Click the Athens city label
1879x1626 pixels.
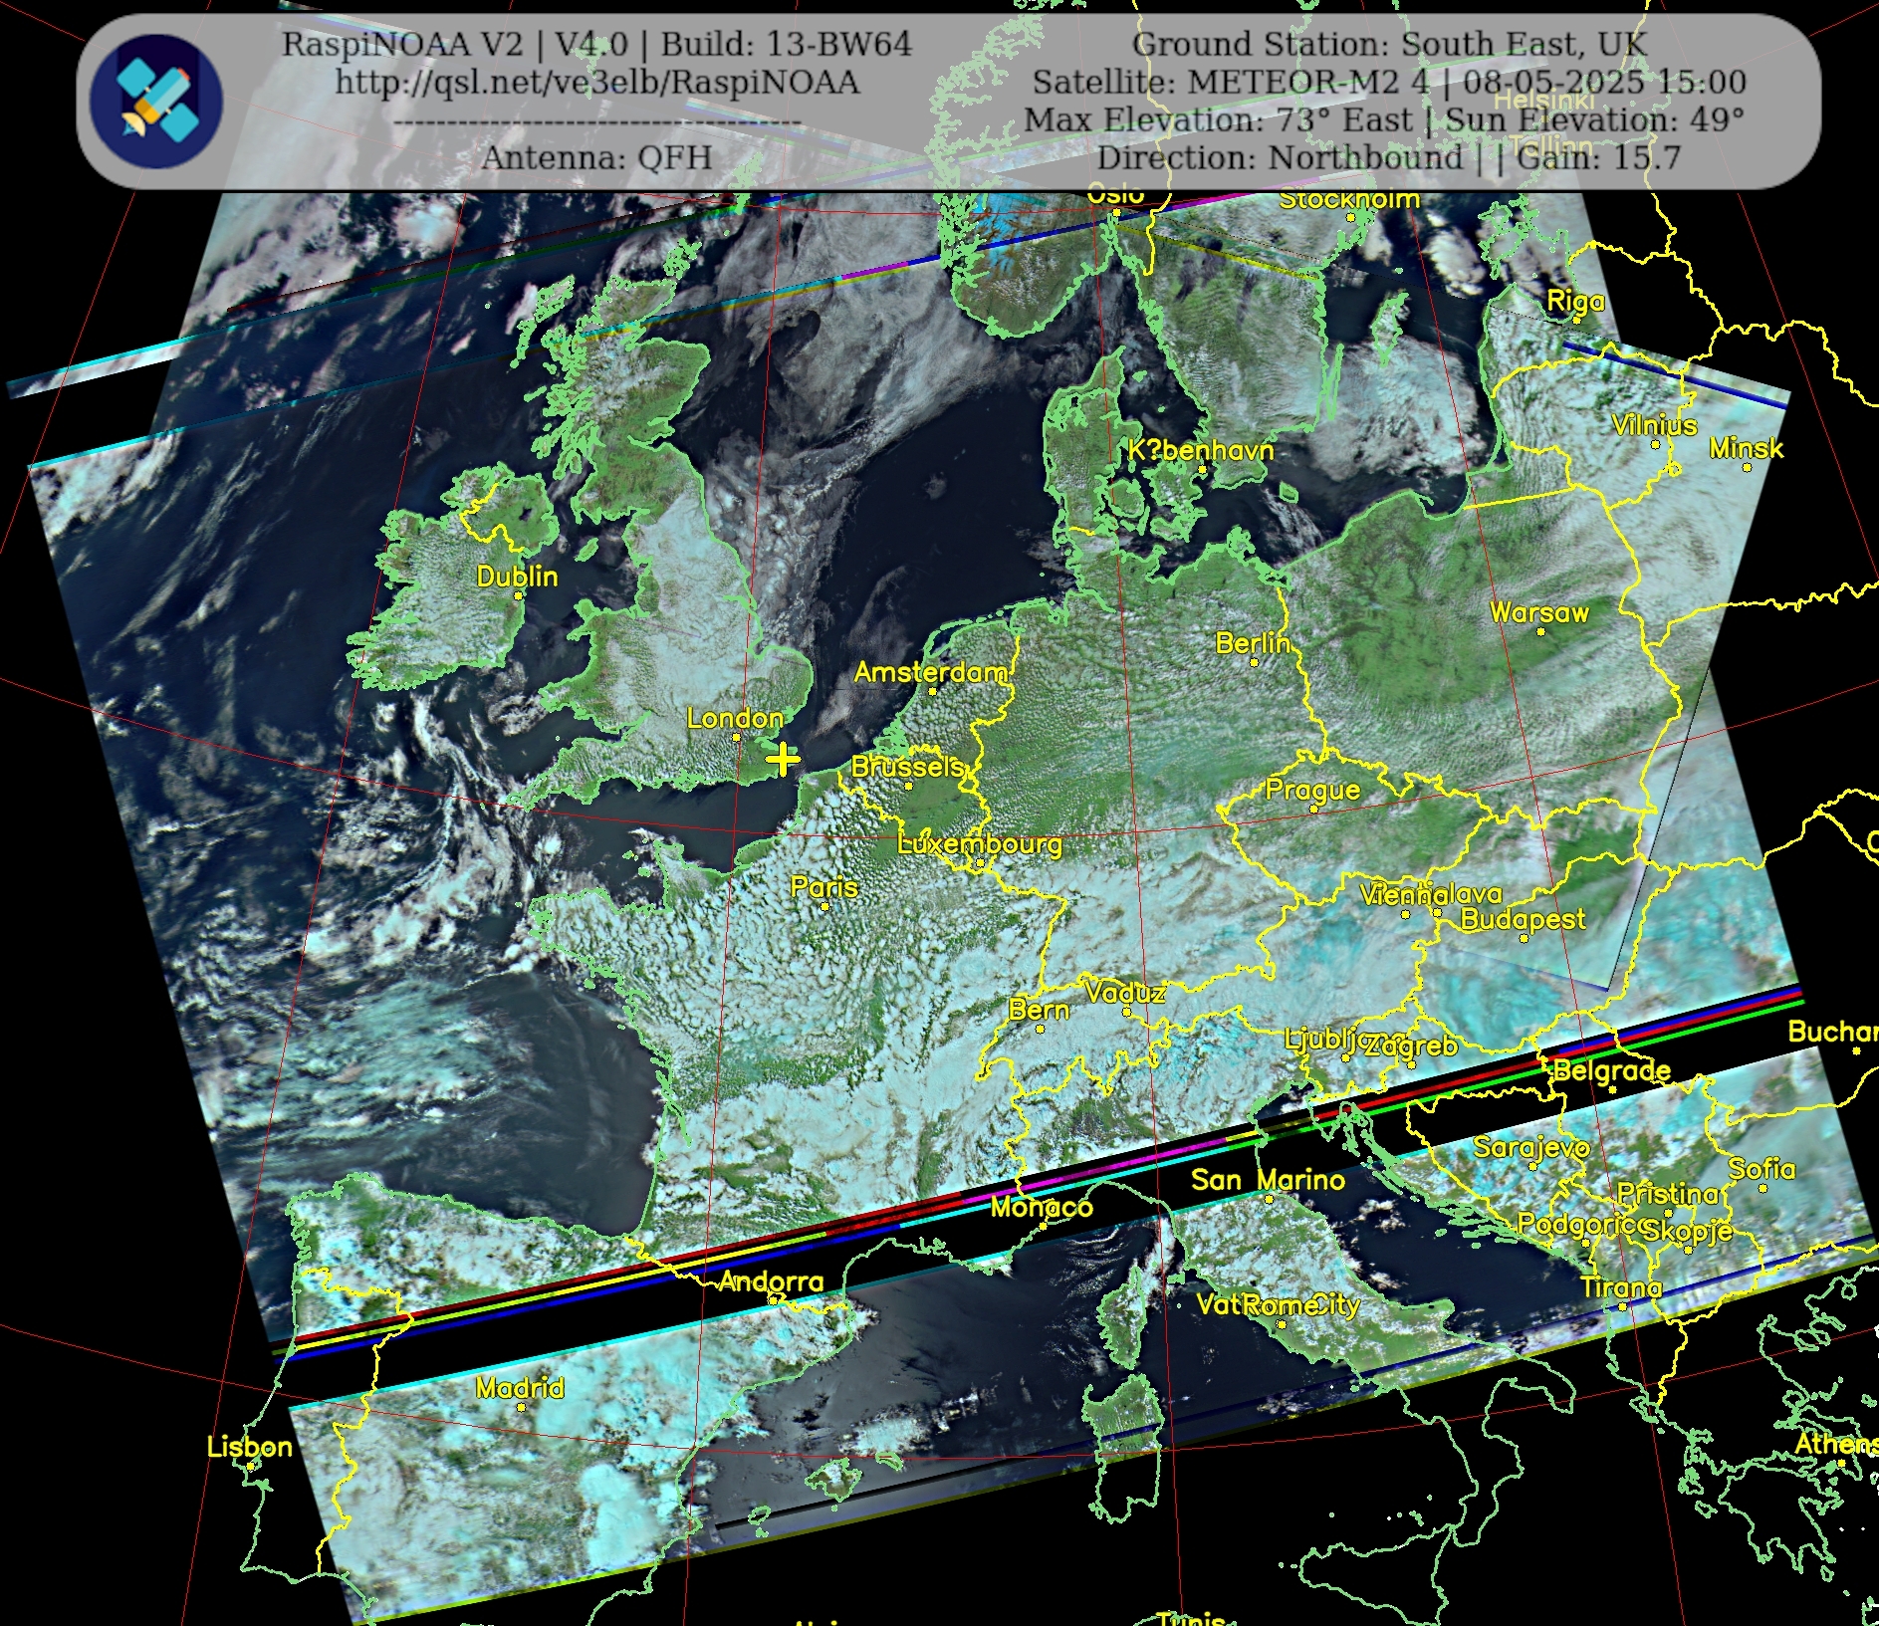(x=1837, y=1443)
